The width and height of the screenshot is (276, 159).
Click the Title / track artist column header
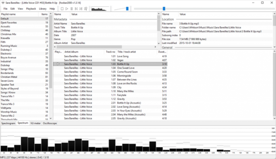click(137, 52)
